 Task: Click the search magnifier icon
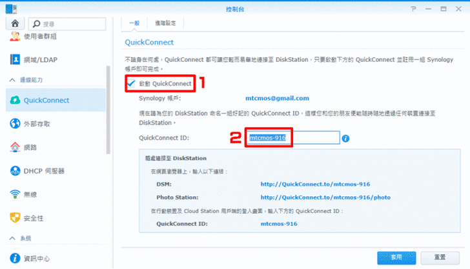(37, 24)
